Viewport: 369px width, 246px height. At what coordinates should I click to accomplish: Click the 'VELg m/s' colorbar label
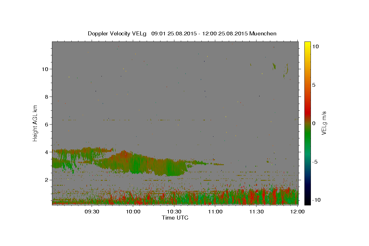324,123
